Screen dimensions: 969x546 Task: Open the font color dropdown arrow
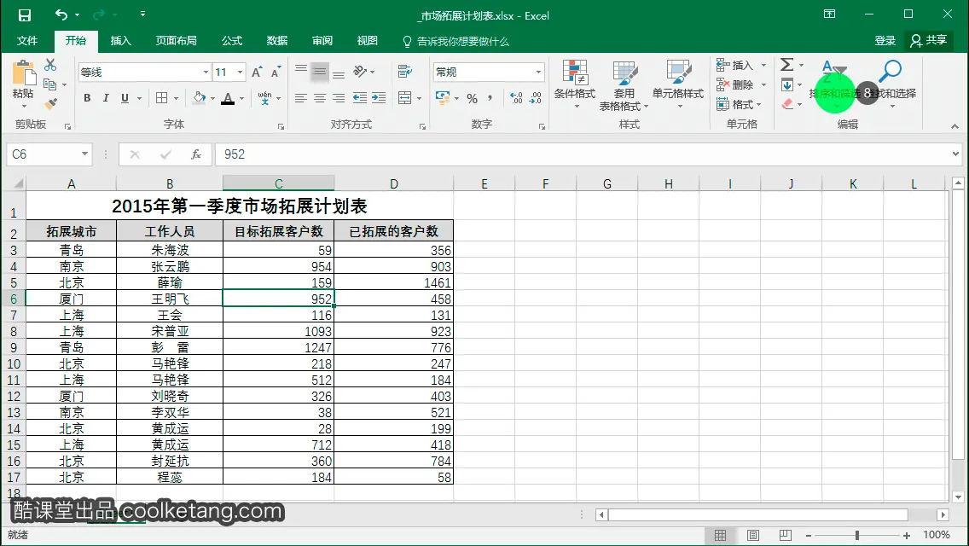coord(241,98)
